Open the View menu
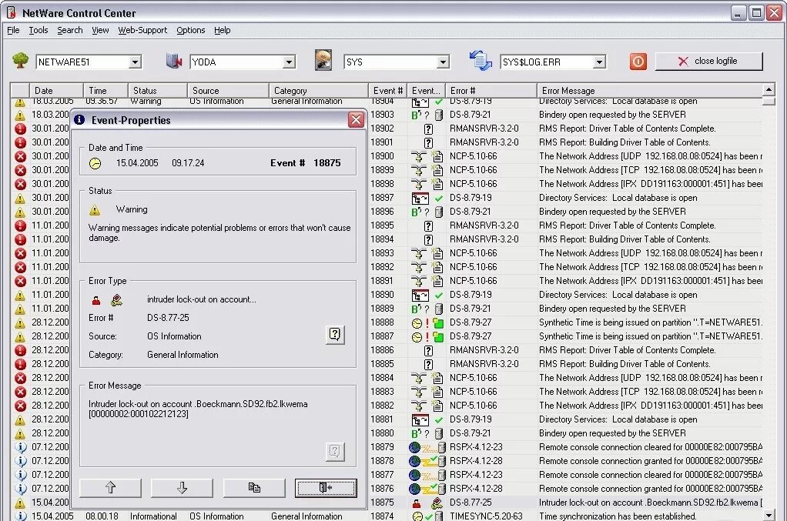The height and width of the screenshot is (521, 787). [x=100, y=30]
